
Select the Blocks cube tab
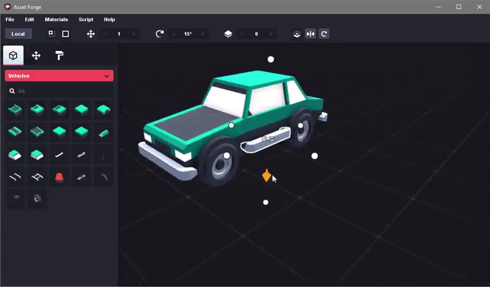pos(13,56)
